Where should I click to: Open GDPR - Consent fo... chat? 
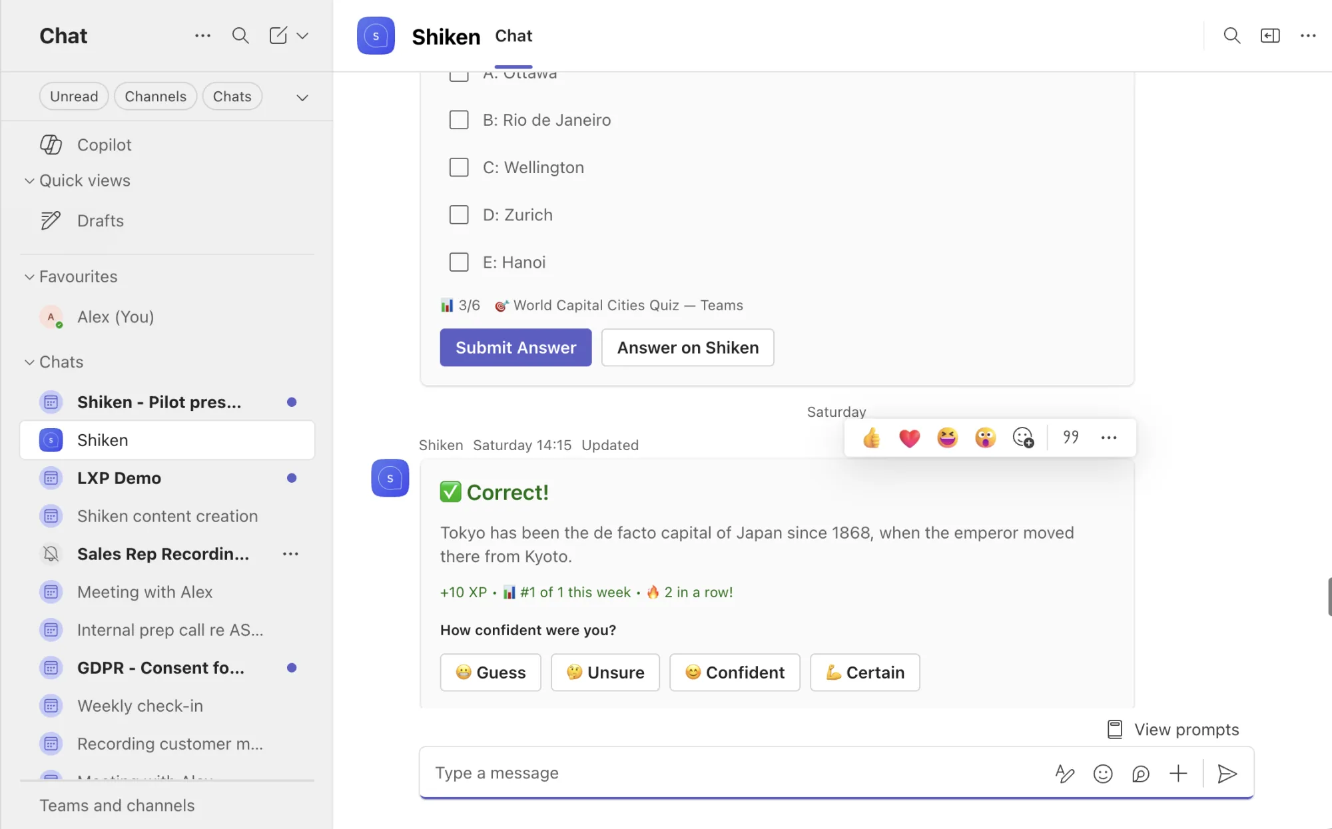pos(167,668)
